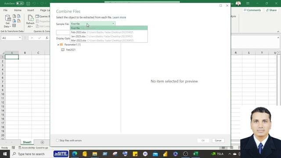Click Cancel in Combine Files dialog

click(x=218, y=140)
